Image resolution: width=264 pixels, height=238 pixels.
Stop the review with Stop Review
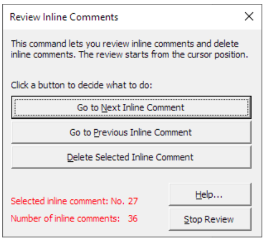tap(210, 219)
